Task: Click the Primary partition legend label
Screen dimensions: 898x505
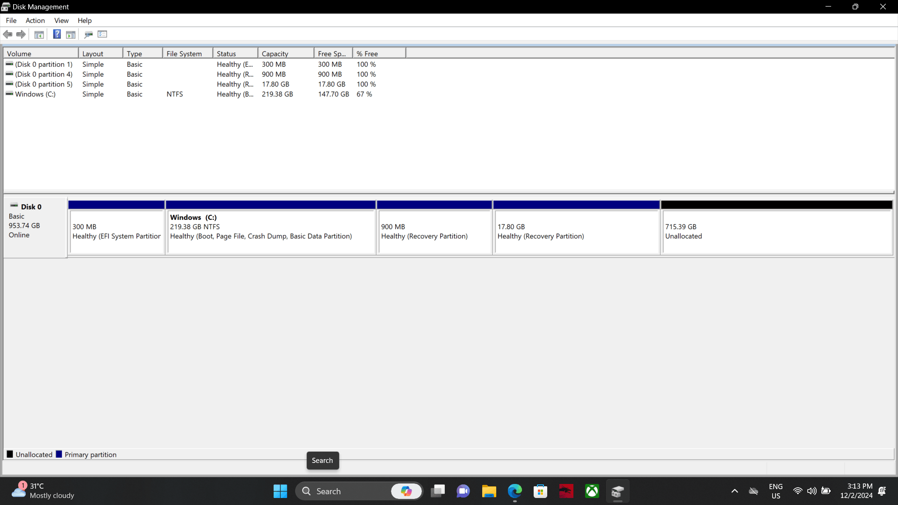Action: coord(91,454)
